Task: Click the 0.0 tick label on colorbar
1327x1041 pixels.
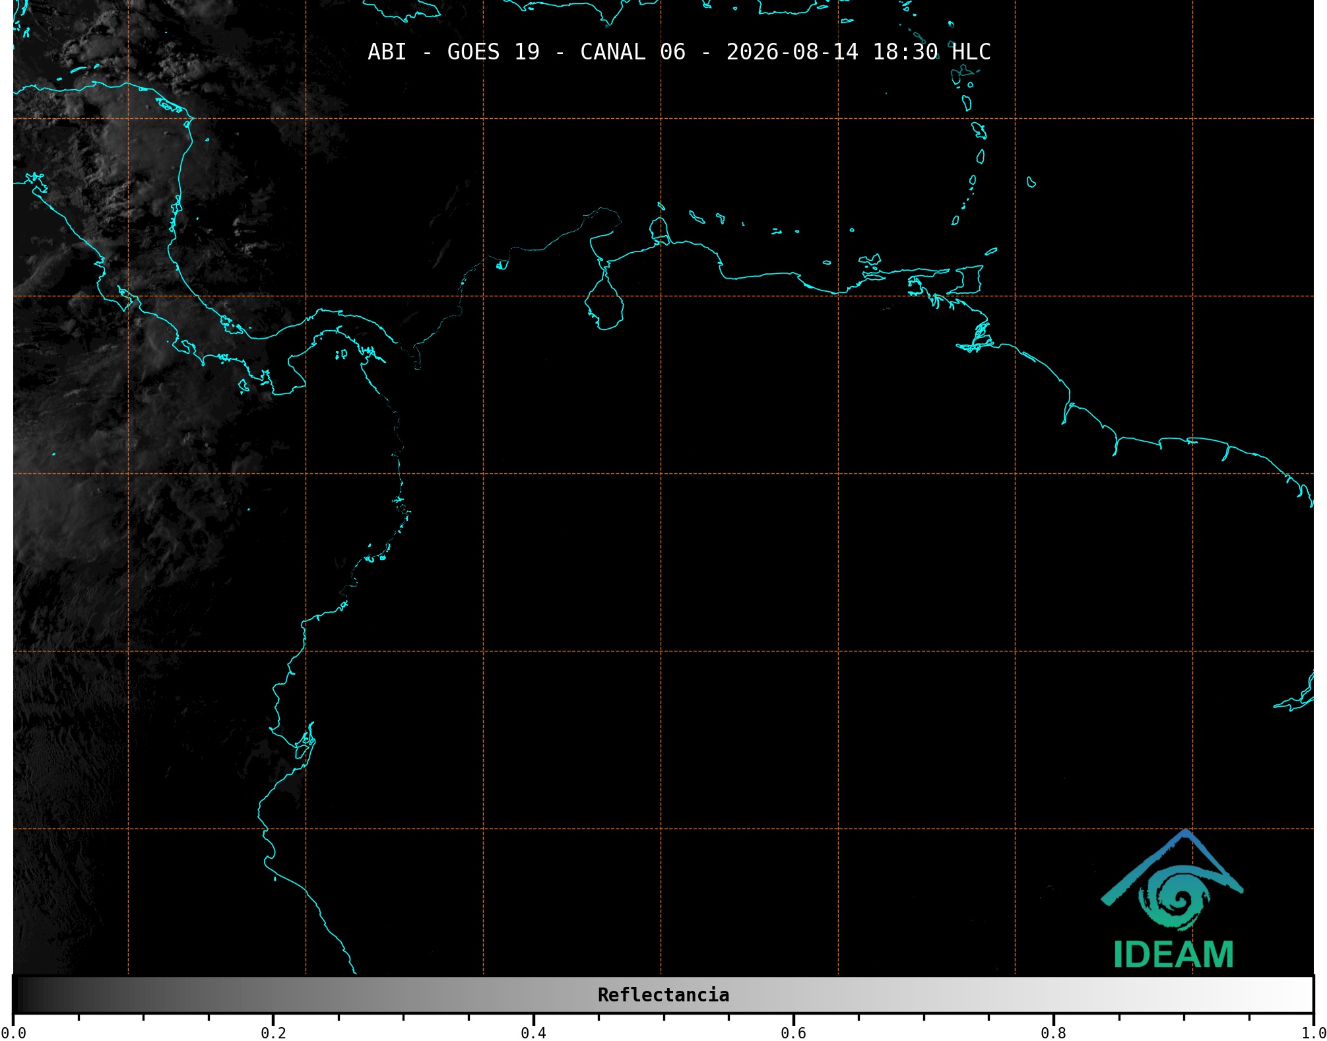Action: tap(14, 1032)
